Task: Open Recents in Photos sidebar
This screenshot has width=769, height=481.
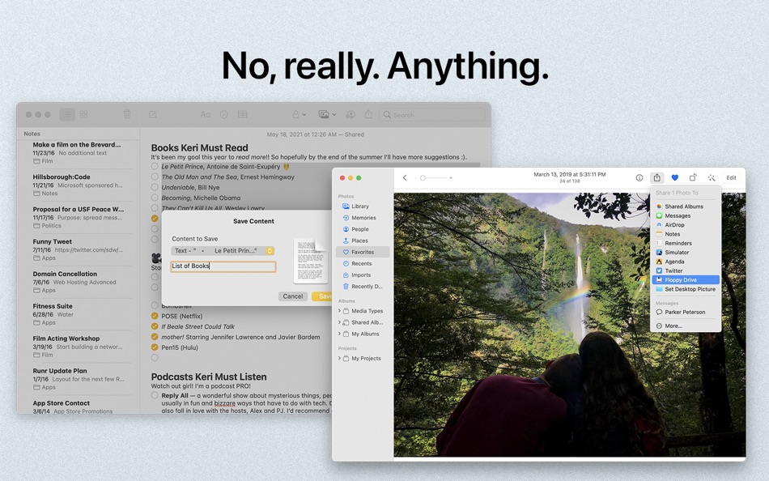Action: (363, 263)
